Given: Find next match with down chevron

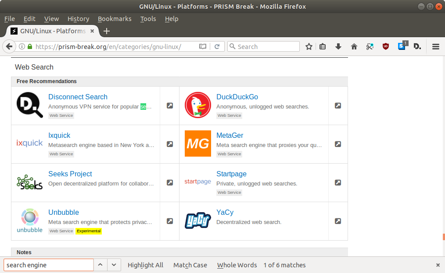Looking at the screenshot, I should (x=114, y=265).
